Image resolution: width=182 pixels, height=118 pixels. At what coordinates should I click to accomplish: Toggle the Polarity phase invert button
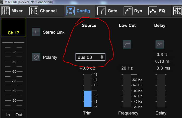point(36,57)
